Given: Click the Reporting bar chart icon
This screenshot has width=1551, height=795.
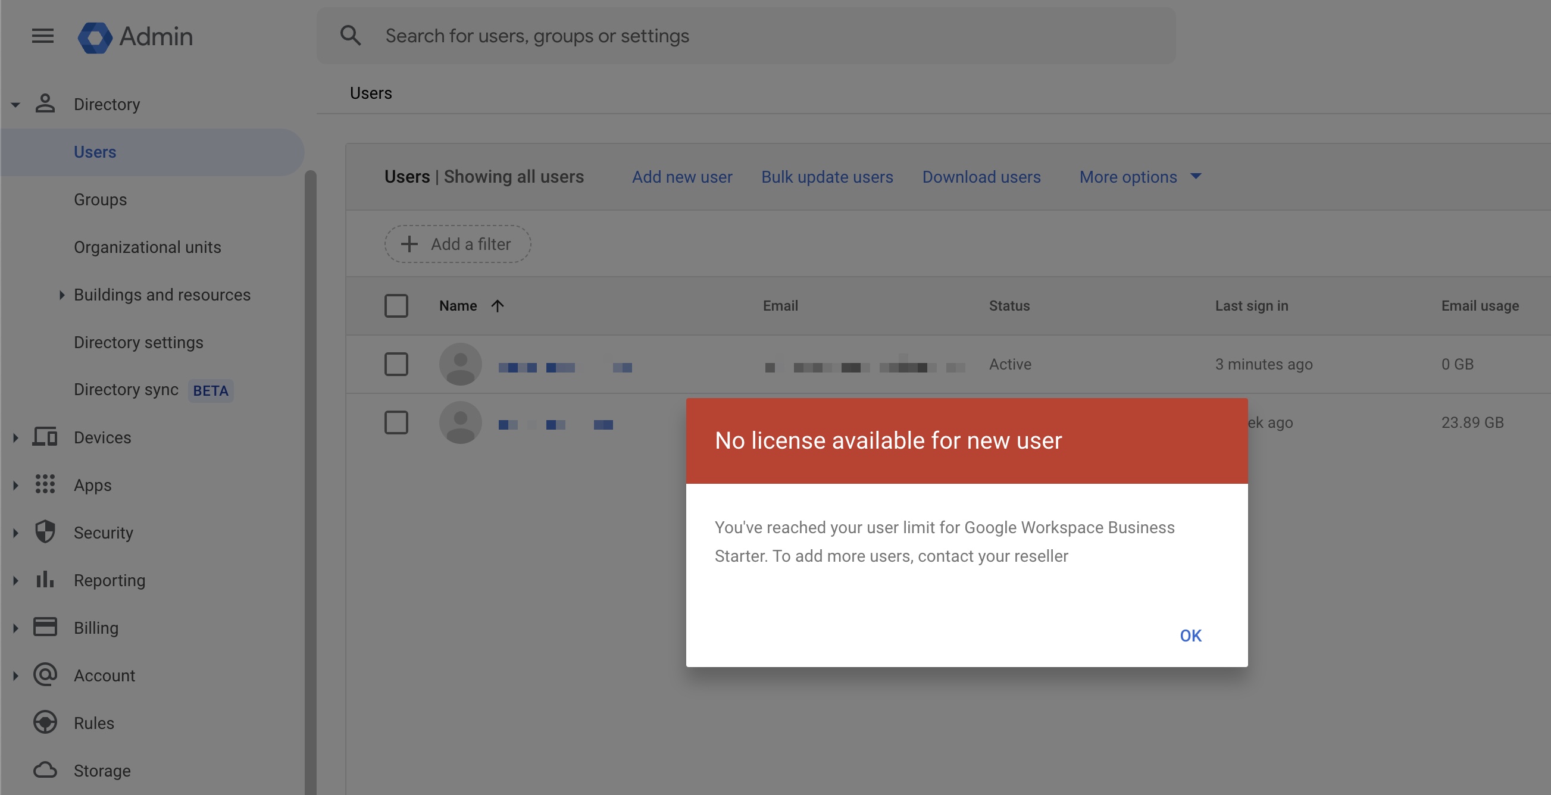Looking at the screenshot, I should pos(45,579).
